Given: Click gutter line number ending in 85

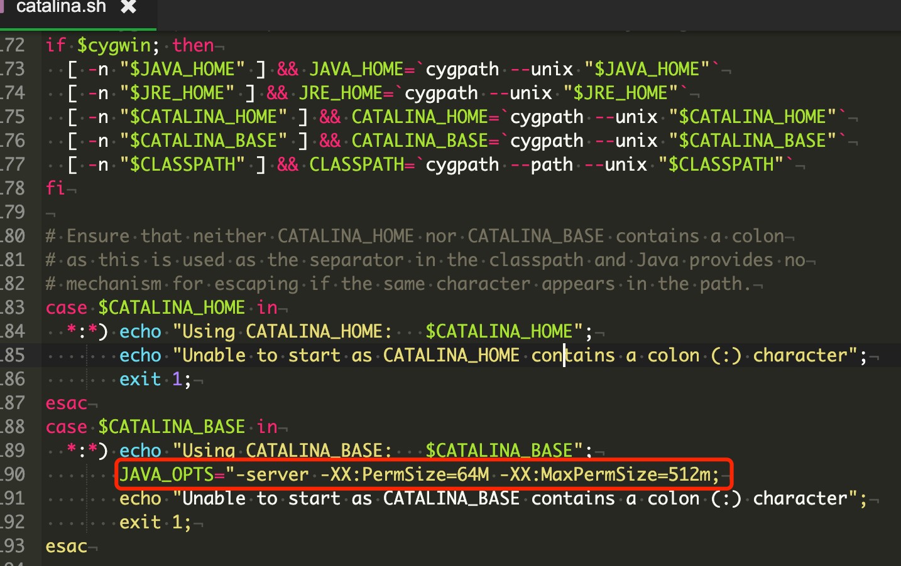Looking at the screenshot, I should point(14,355).
